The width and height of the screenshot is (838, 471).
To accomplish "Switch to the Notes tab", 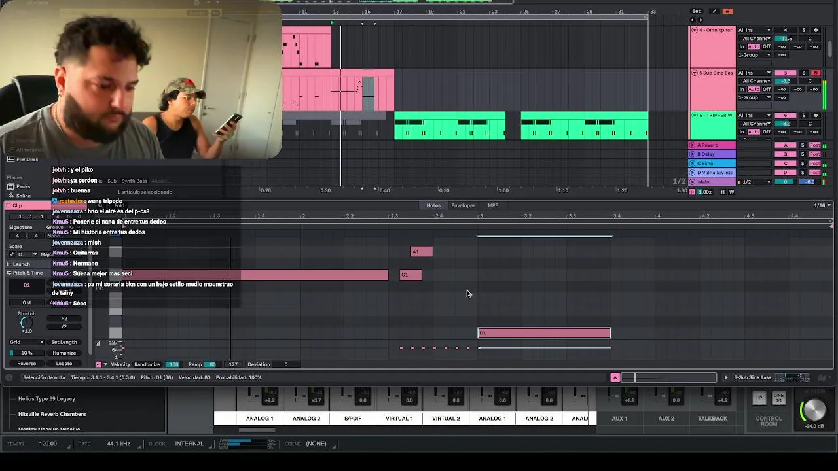I will pyautogui.click(x=433, y=205).
